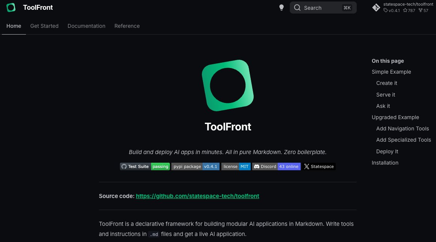This screenshot has height=242, width=436.
Task: Open the X Statespace badge
Action: coord(319,166)
